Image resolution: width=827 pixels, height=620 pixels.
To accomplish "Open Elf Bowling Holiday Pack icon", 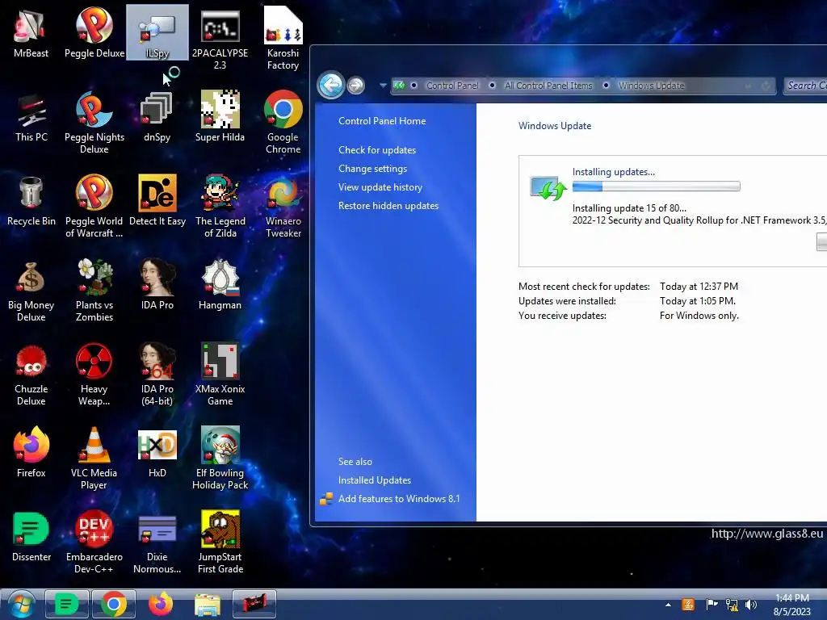I will [220, 459].
